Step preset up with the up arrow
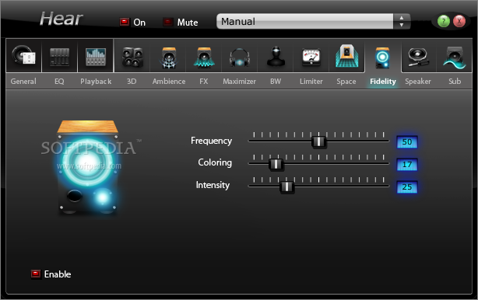 tap(402, 18)
